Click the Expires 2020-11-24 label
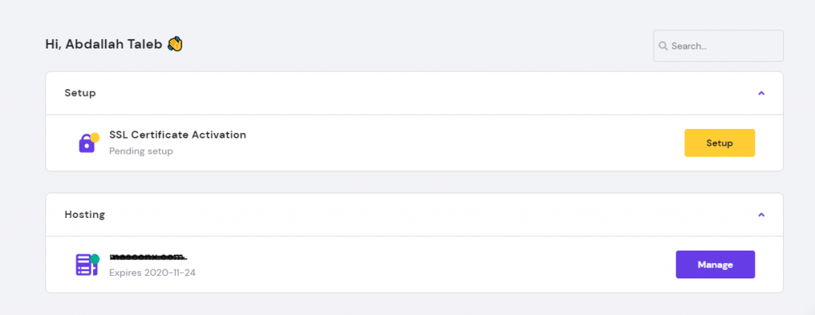This screenshot has height=315, width=815. (x=152, y=272)
